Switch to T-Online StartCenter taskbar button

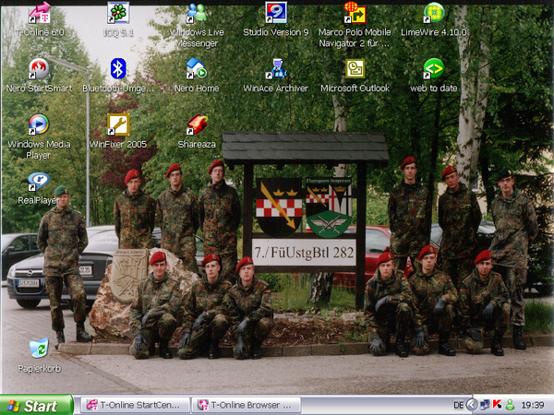click(x=136, y=405)
